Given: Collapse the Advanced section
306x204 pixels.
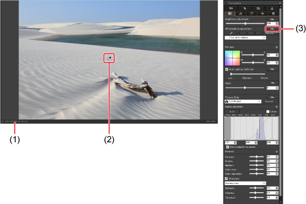Looking at the screenshot, I should click(277, 152).
